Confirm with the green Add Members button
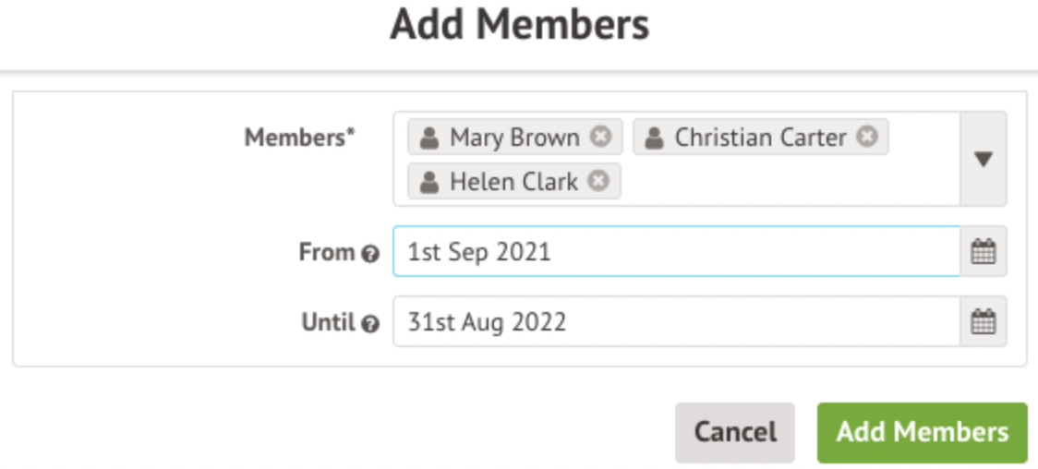Image resolution: width=1038 pixels, height=469 pixels. point(922,432)
